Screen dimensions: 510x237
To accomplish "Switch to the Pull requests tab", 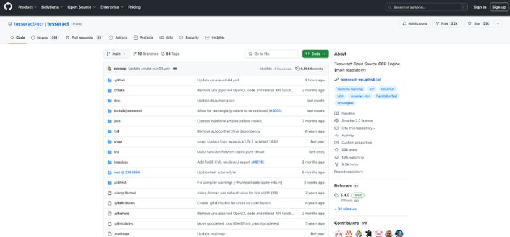I will tap(83, 38).
